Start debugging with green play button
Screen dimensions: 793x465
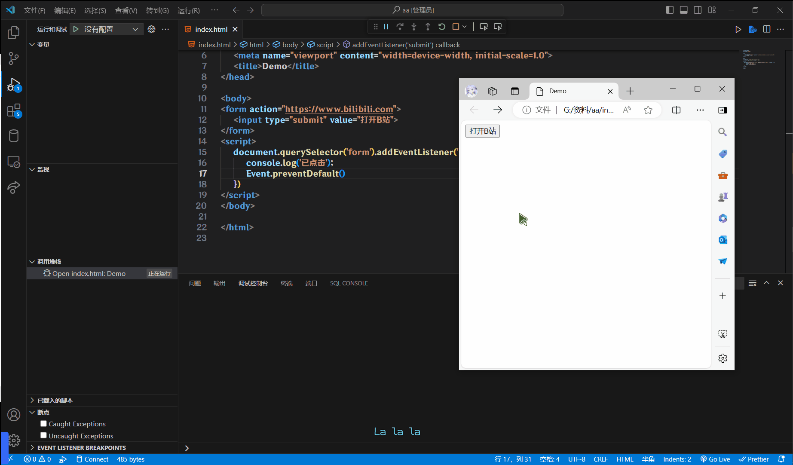pyautogui.click(x=76, y=29)
